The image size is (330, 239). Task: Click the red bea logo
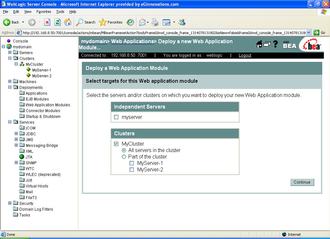tap(312, 44)
